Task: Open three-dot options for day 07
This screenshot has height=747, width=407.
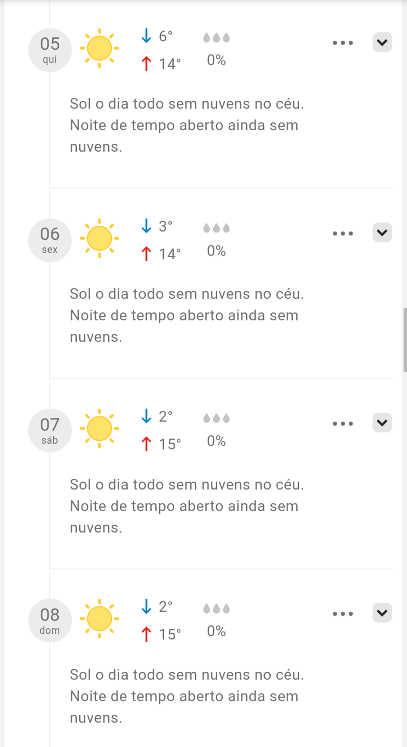Action: 343,423
